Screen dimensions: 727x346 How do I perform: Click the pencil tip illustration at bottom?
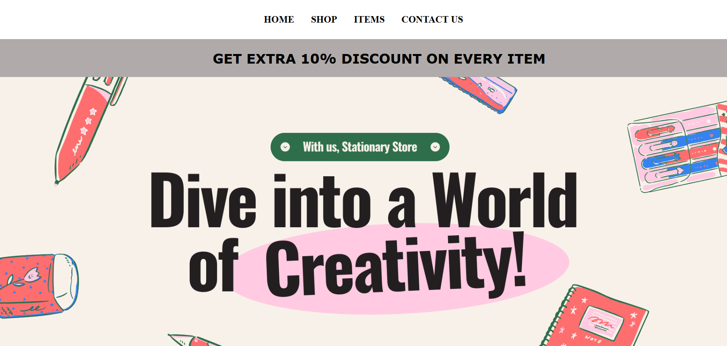pyautogui.click(x=194, y=340)
